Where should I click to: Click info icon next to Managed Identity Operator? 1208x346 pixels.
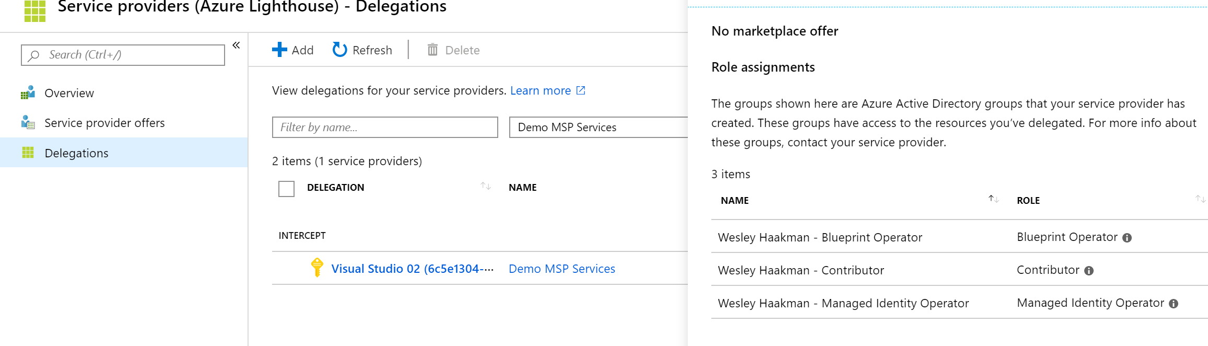1174,304
